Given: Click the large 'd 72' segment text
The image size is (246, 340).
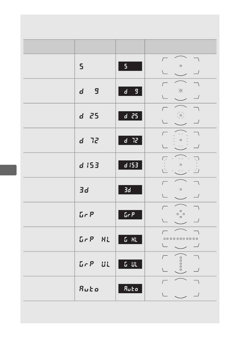Looking at the screenshot, I should pos(89,141).
